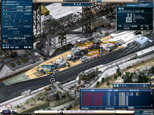Click the BattleShip.大和 ship class text
The image size is (154, 115).
pos(13,4)
